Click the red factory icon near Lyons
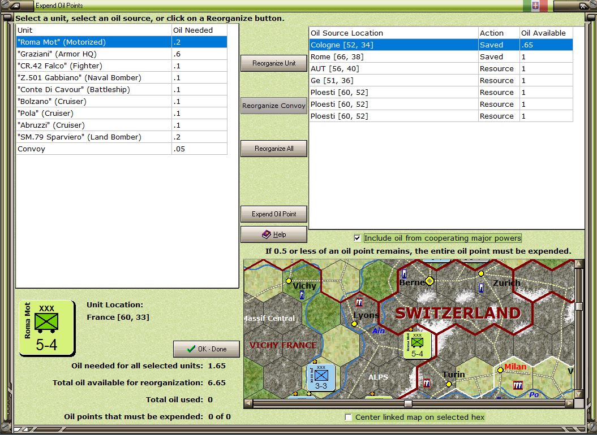Screen dimensions: 597x435 (359, 302)
